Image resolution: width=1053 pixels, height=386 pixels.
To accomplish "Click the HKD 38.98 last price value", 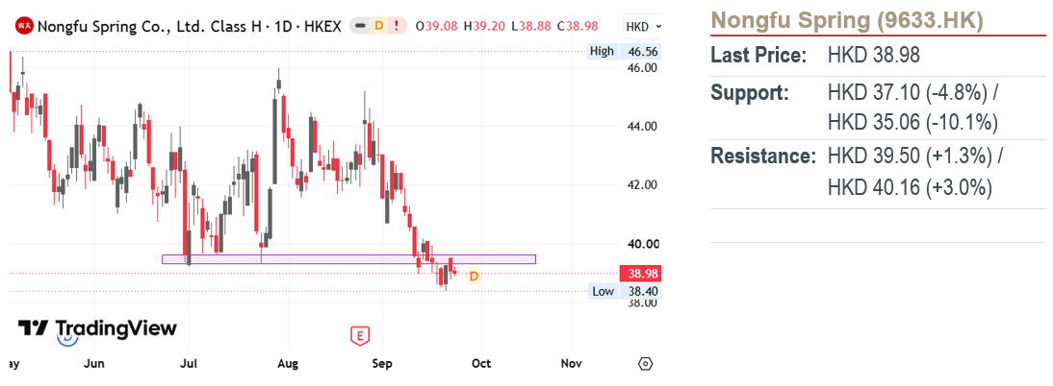I will [874, 55].
